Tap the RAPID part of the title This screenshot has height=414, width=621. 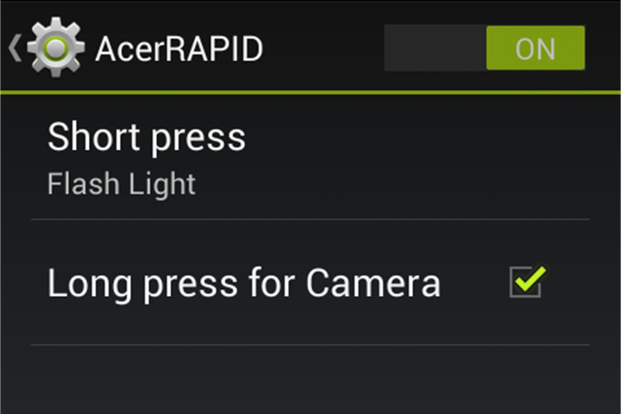pos(214,49)
